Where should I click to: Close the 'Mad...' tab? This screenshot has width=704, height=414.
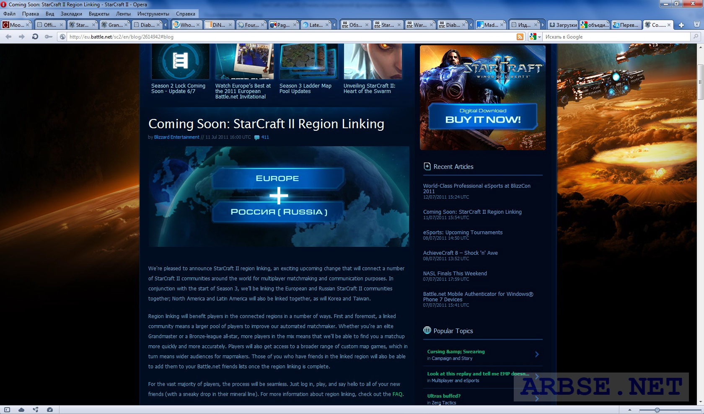pos(502,25)
